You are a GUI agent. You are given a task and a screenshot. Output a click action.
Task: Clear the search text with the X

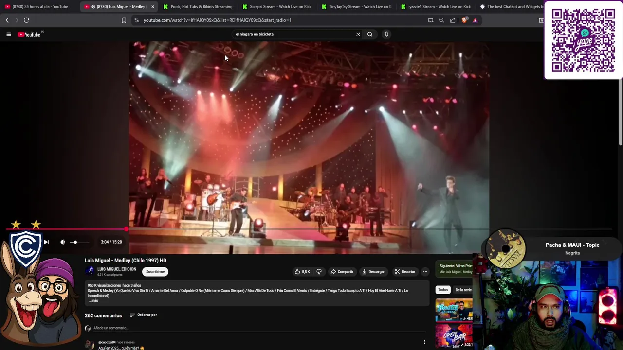pyautogui.click(x=358, y=35)
